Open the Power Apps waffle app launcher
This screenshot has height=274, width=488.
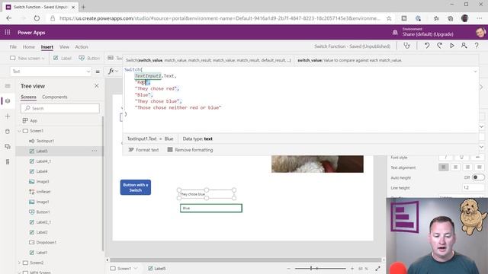8,32
